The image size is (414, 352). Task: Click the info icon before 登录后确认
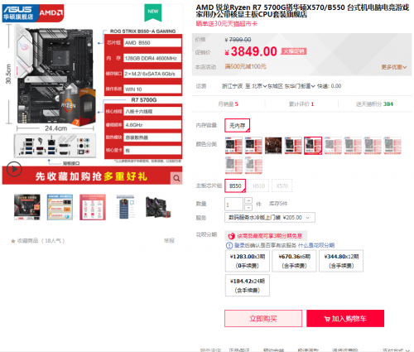pyautogui.click(x=229, y=245)
